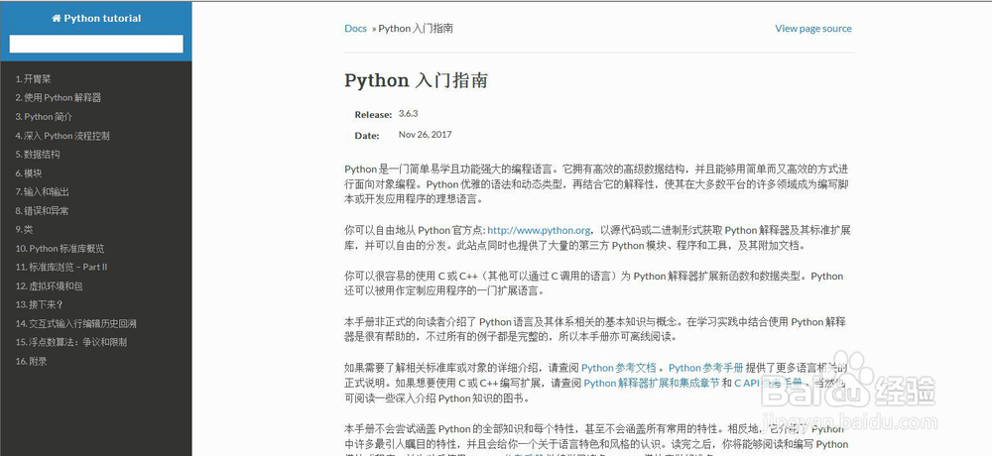Click the View page source link
992x456 pixels.
(x=813, y=29)
